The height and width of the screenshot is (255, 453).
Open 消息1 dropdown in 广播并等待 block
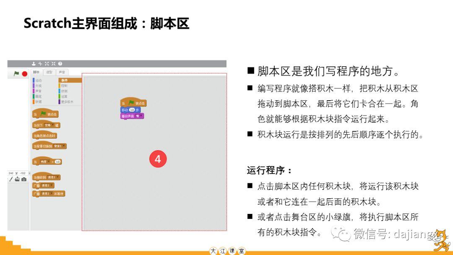(47, 193)
